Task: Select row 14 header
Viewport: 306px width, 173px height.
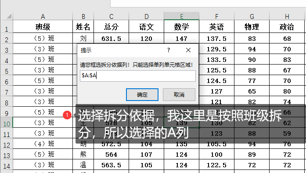Action: tap(7, 165)
